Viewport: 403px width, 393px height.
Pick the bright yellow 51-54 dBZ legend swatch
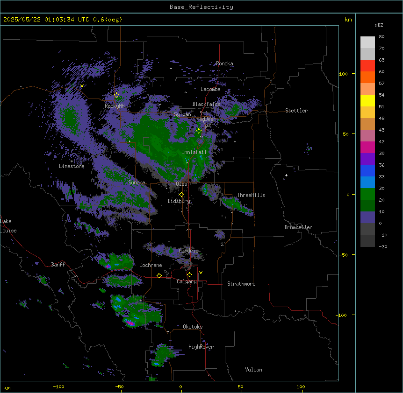tap(367, 100)
